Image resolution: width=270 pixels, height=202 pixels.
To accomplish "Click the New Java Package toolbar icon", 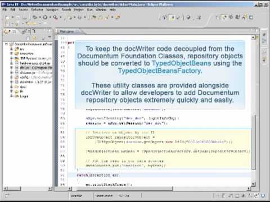I will coord(70,17).
